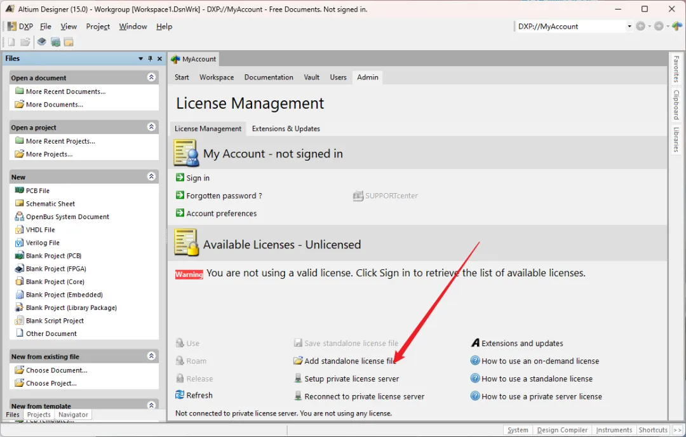The width and height of the screenshot is (686, 437).
Task: Create a new Verilog File
Action: coord(43,243)
